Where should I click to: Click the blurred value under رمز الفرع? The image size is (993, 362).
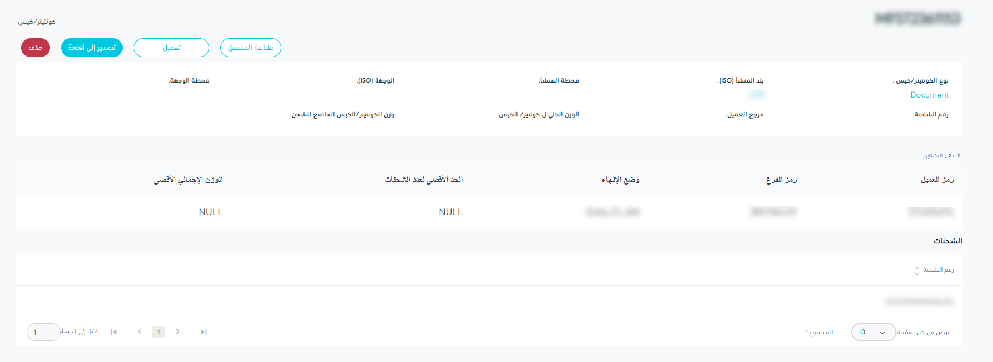[x=773, y=212]
